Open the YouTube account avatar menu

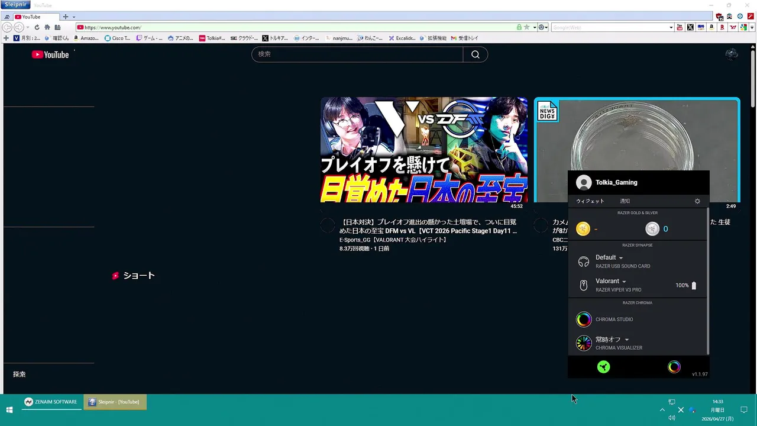(732, 54)
